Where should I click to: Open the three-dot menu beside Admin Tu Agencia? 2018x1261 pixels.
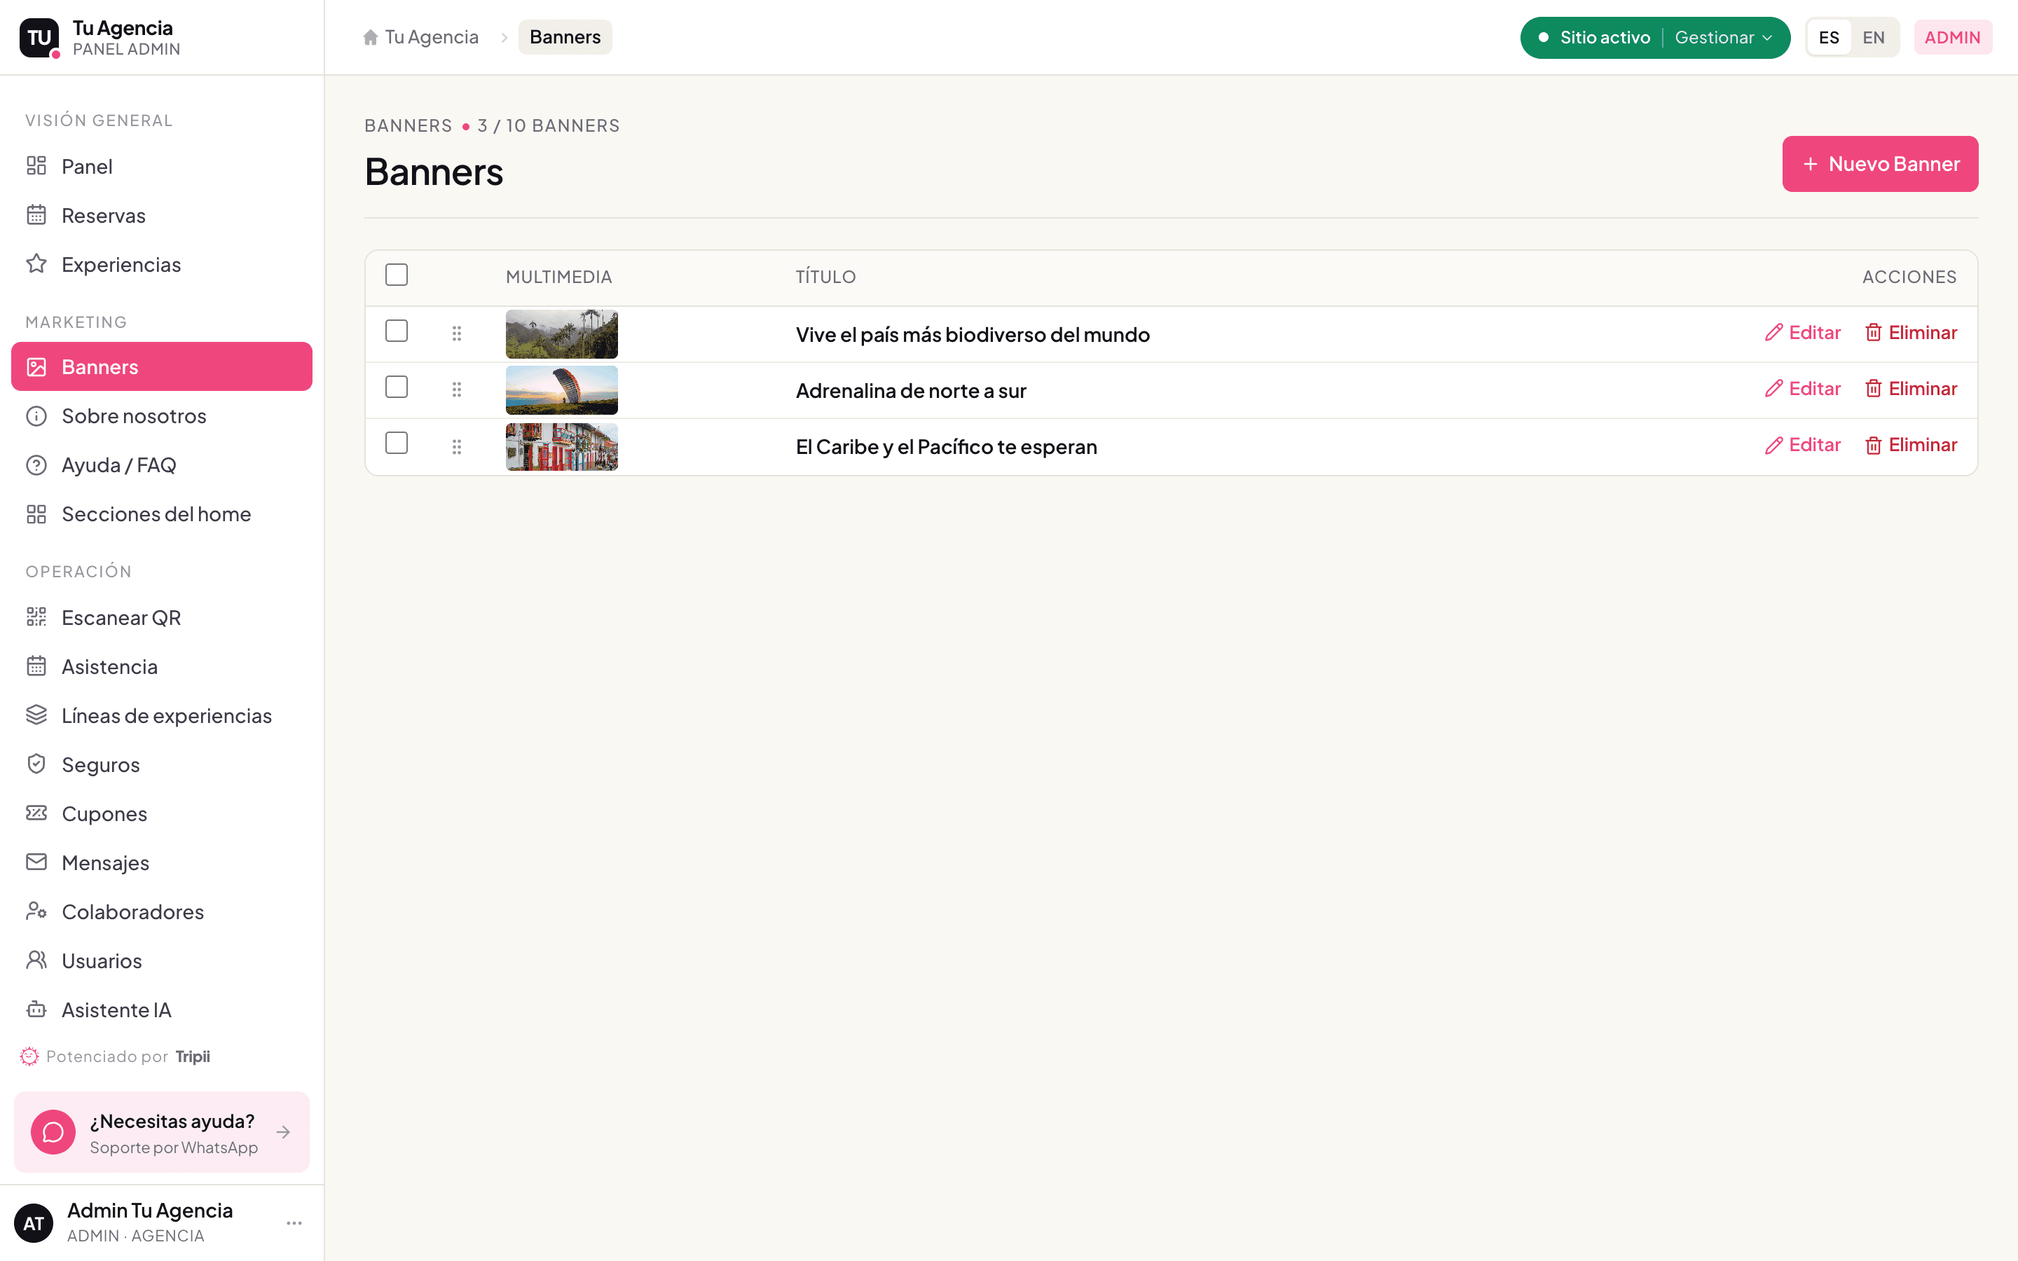pos(294,1222)
